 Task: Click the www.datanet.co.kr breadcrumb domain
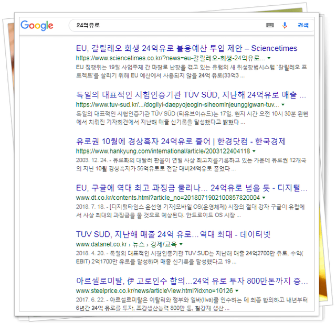tap(101, 244)
